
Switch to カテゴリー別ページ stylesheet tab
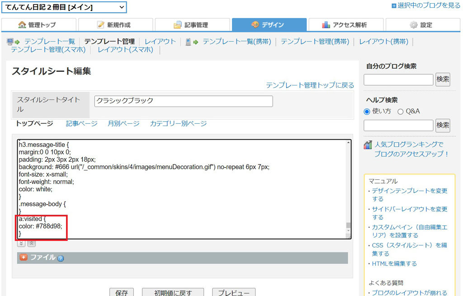pyautogui.click(x=178, y=123)
